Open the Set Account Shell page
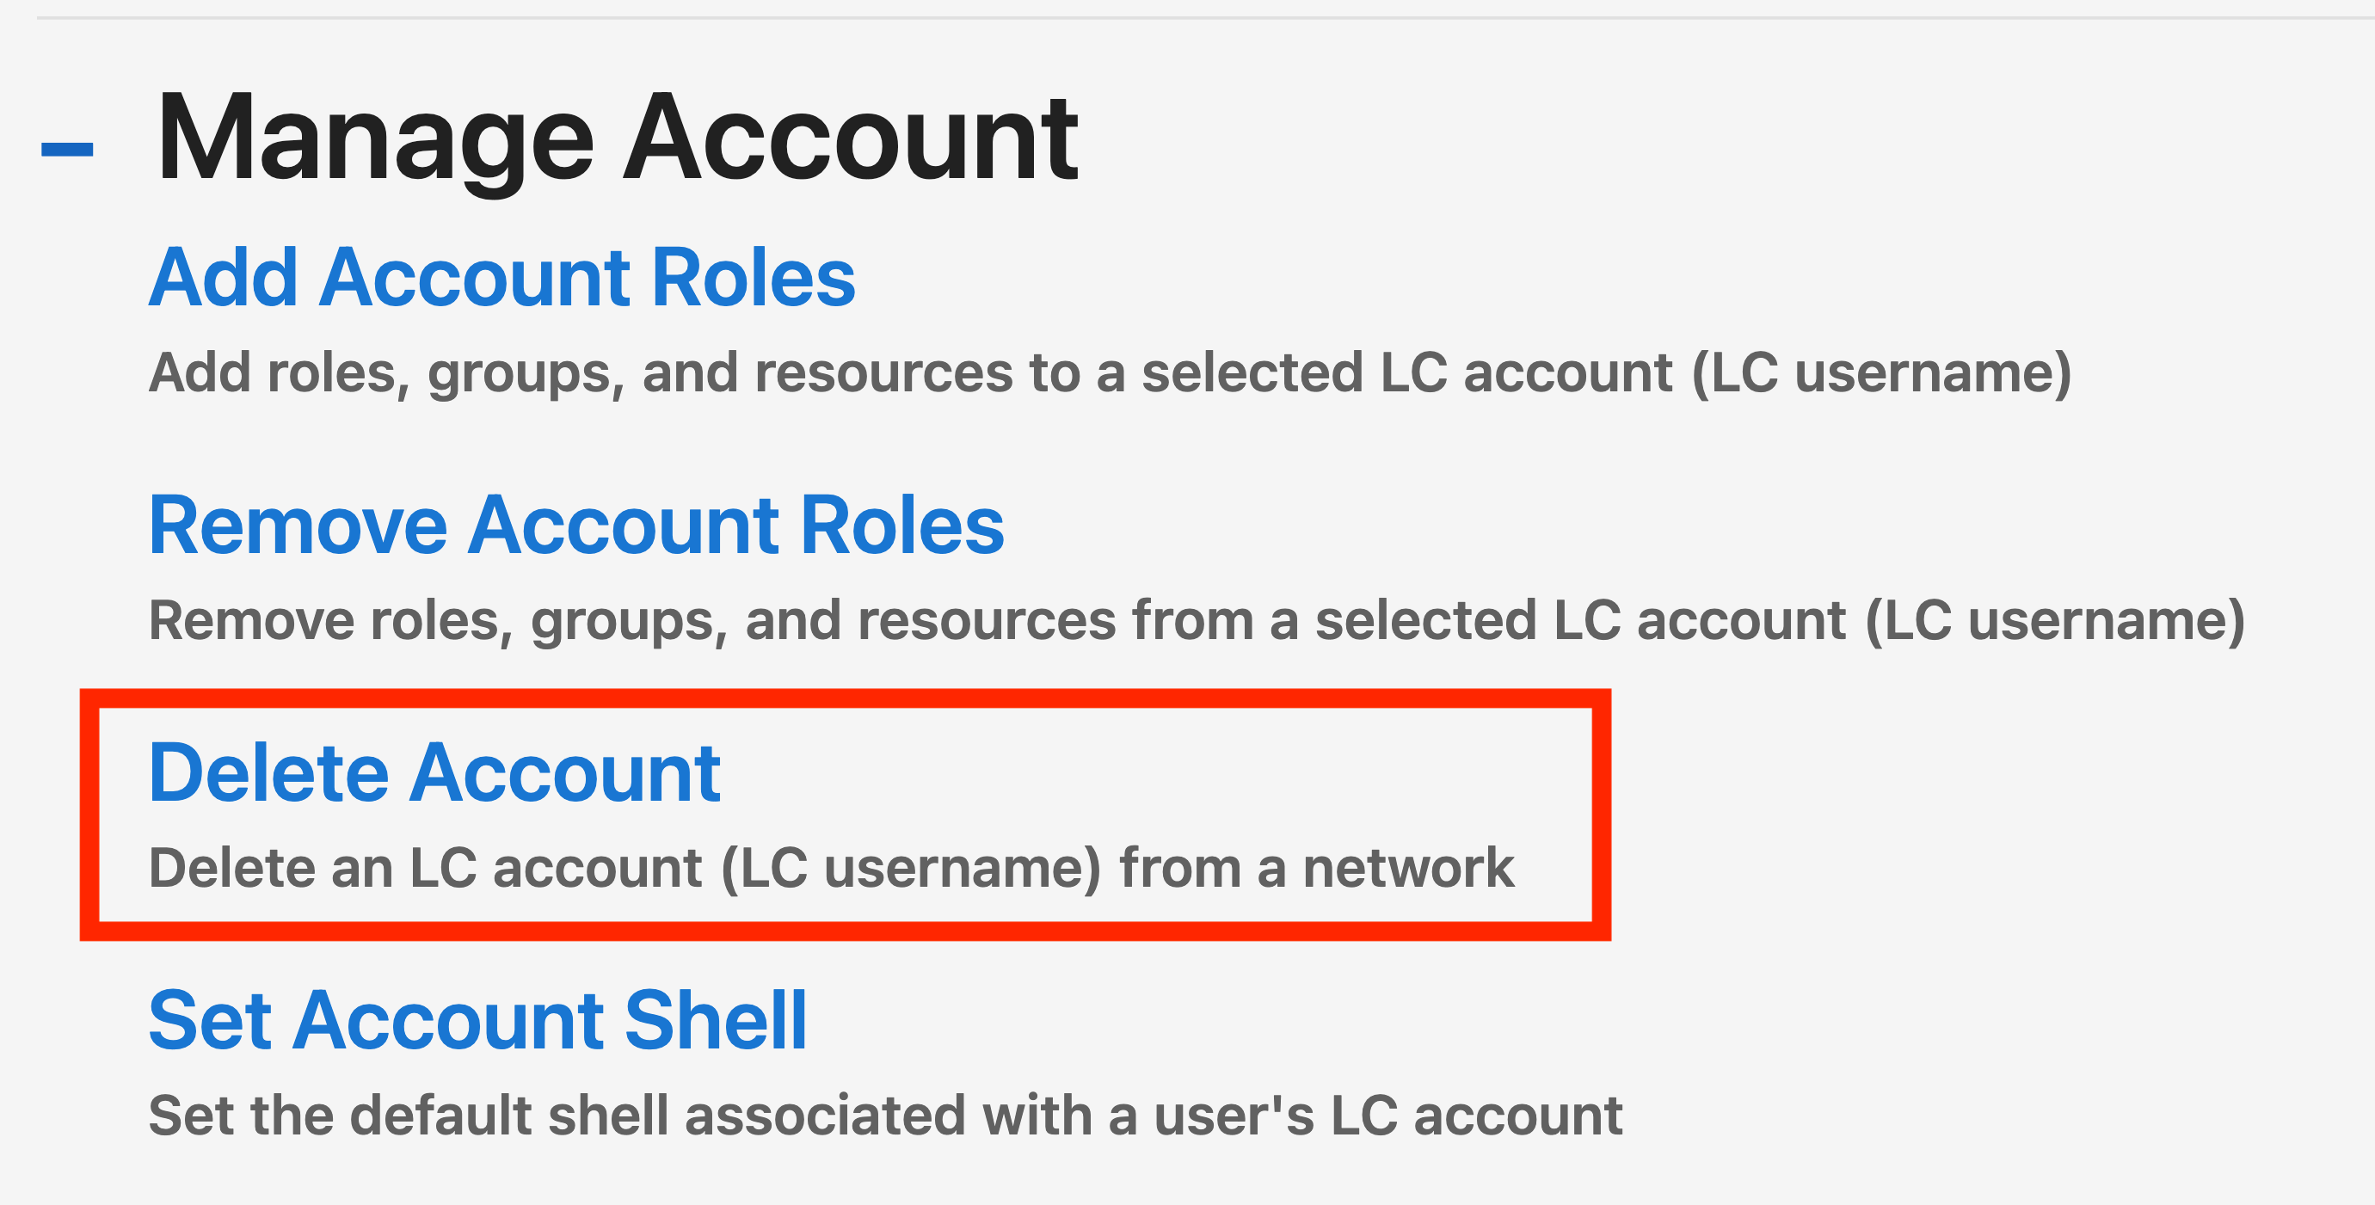Image resolution: width=2375 pixels, height=1205 pixels. (x=477, y=1021)
